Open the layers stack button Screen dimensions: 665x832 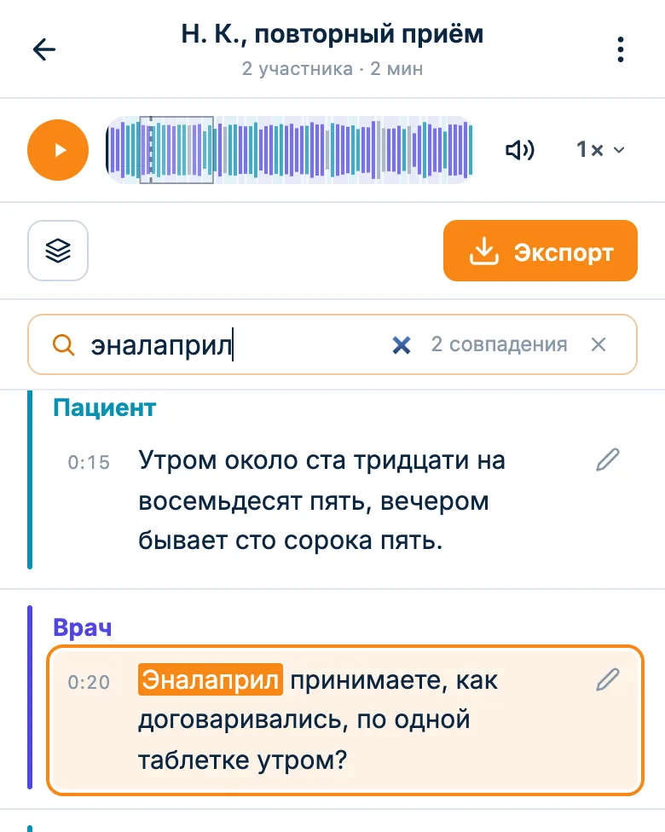[x=58, y=251]
